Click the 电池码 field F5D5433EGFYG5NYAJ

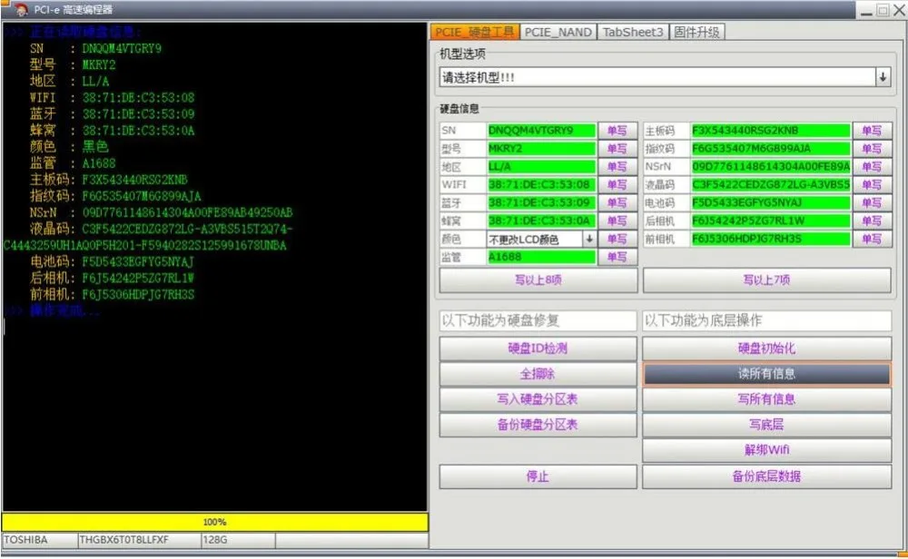pos(771,202)
